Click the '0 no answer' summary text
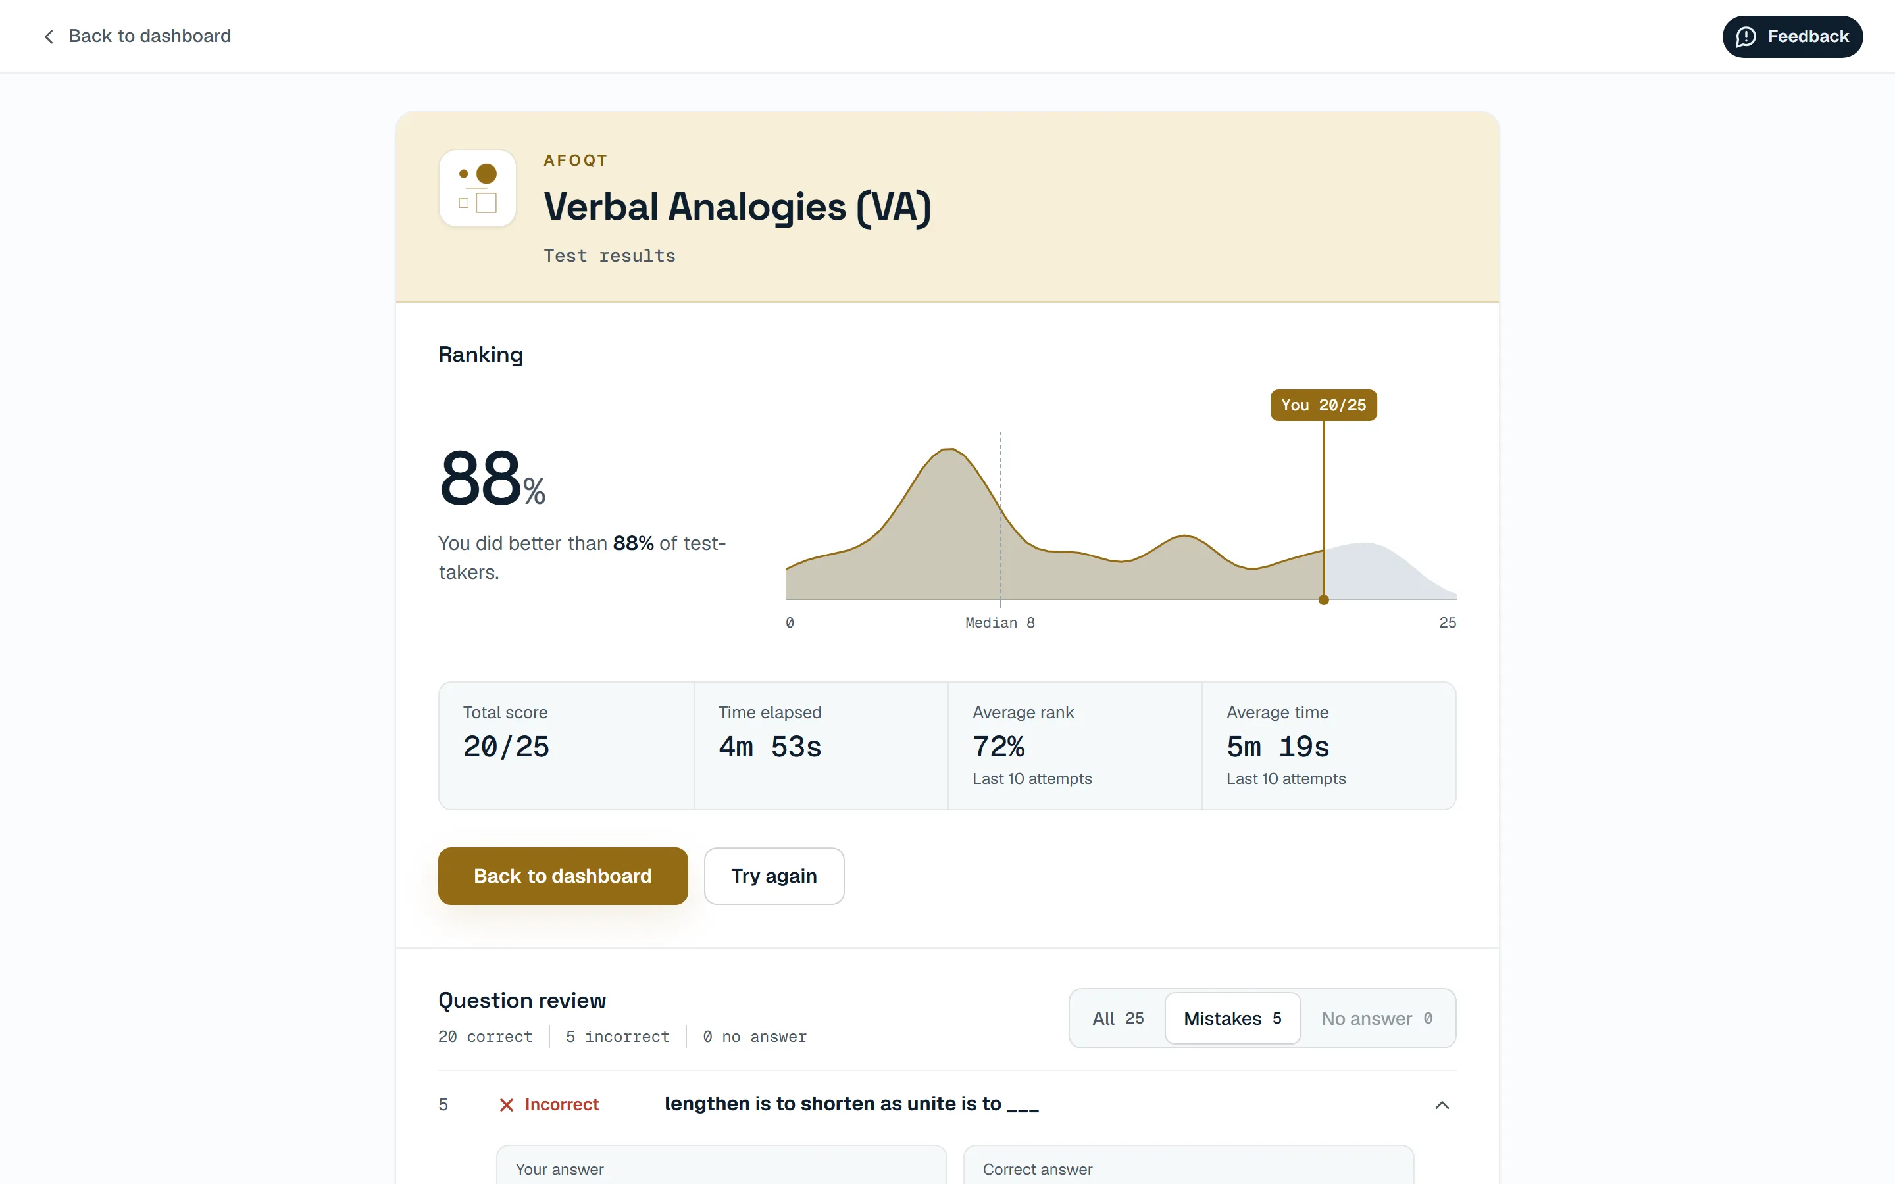1895x1184 pixels. (754, 1037)
